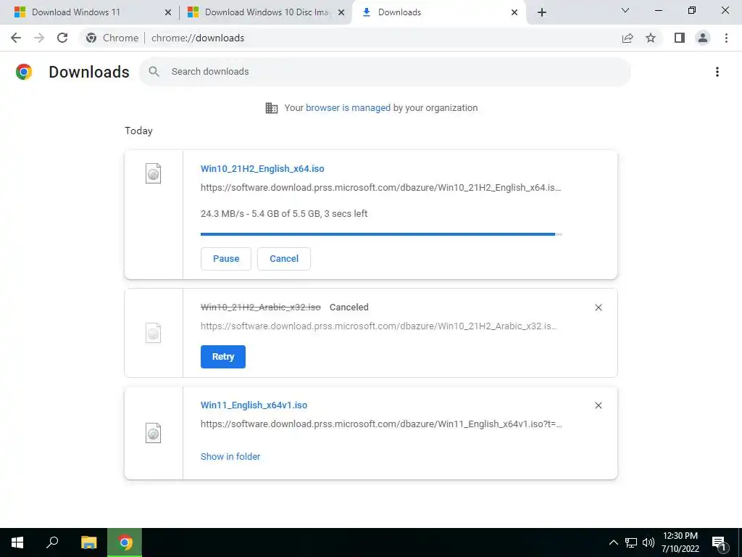The height and width of the screenshot is (557, 742).
Task: Retry the Win10 Arabic x32 download
Action: pyautogui.click(x=223, y=357)
